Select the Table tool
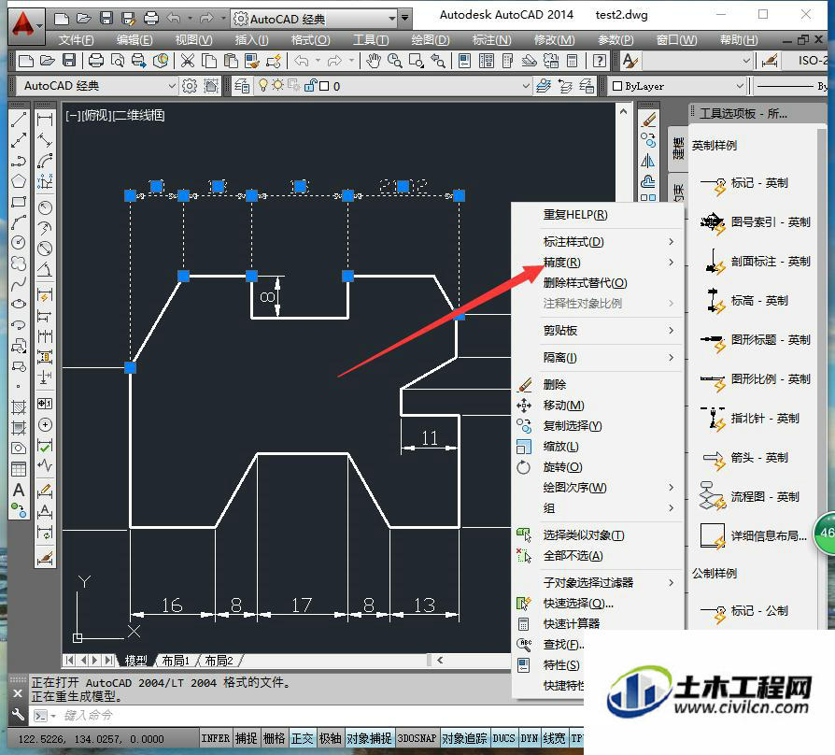 click(x=19, y=469)
